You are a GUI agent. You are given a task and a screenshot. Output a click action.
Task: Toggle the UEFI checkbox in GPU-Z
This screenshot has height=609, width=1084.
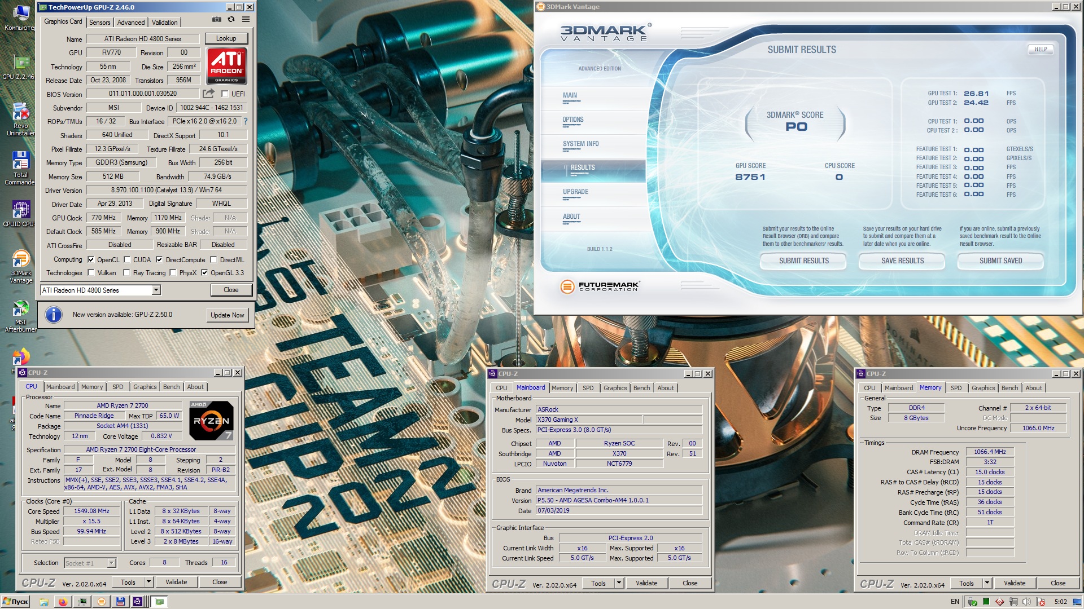225,94
